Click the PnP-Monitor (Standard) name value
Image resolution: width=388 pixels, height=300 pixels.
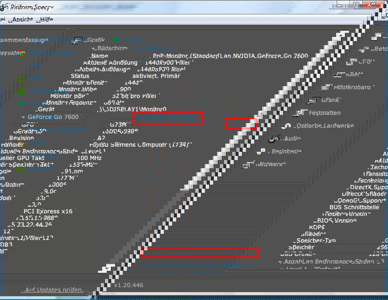230,56
